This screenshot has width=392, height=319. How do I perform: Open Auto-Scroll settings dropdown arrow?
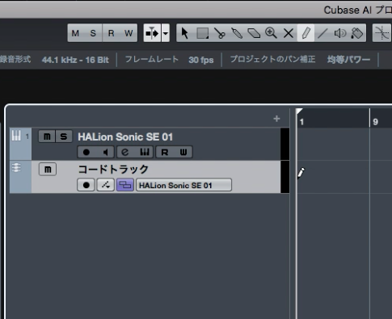click(x=166, y=33)
